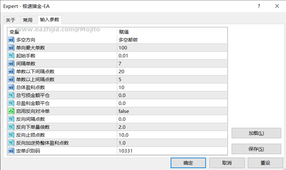Select the 多空方向 variable name

[26, 40]
